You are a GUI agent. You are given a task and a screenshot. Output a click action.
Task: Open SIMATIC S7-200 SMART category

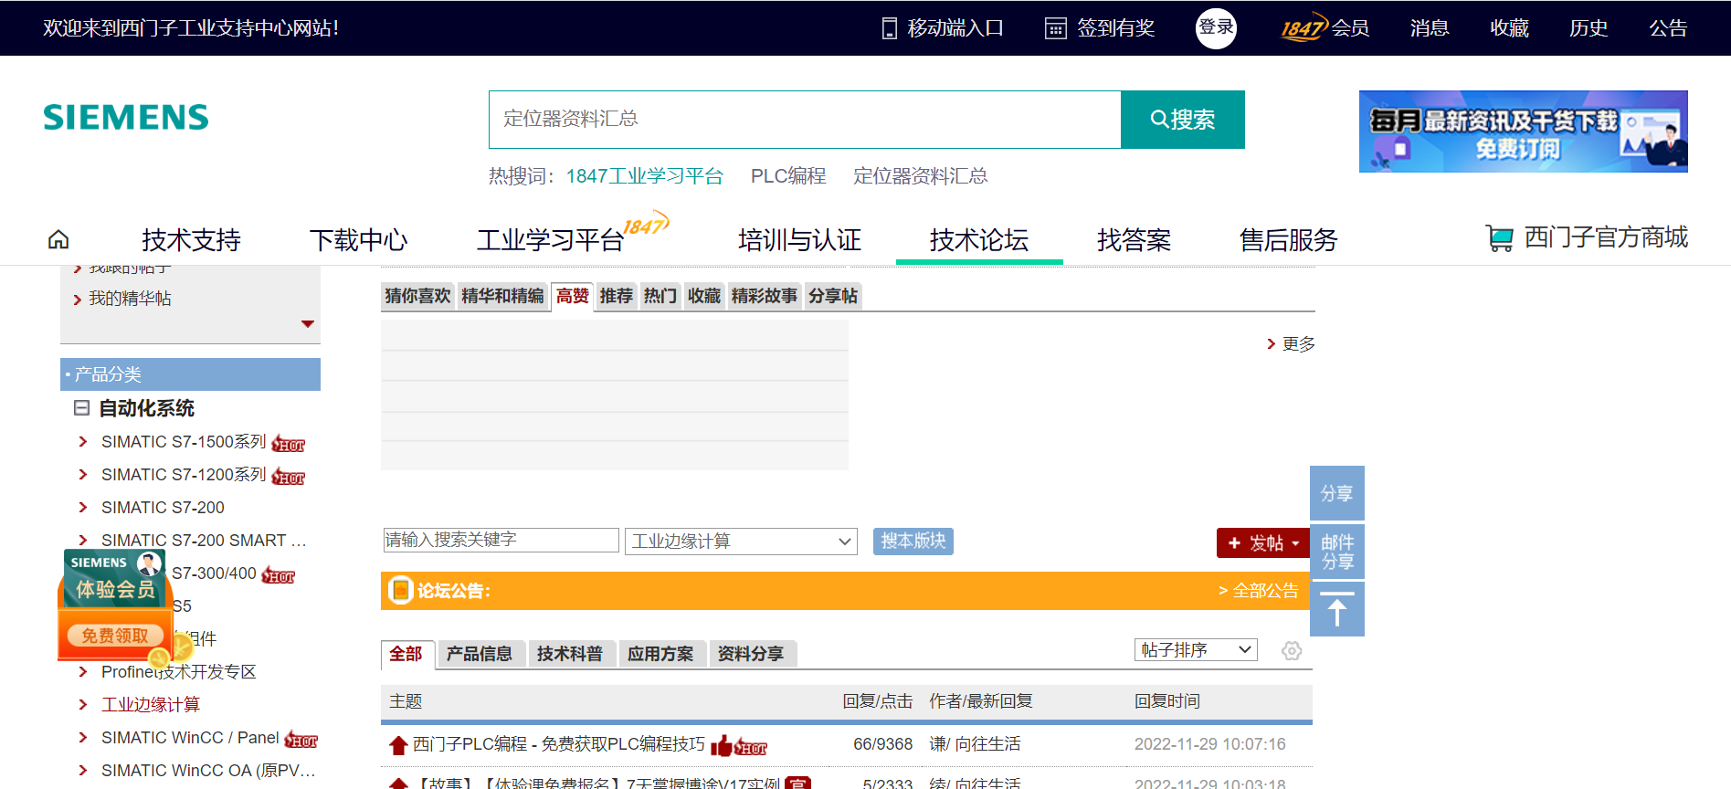coord(203,541)
